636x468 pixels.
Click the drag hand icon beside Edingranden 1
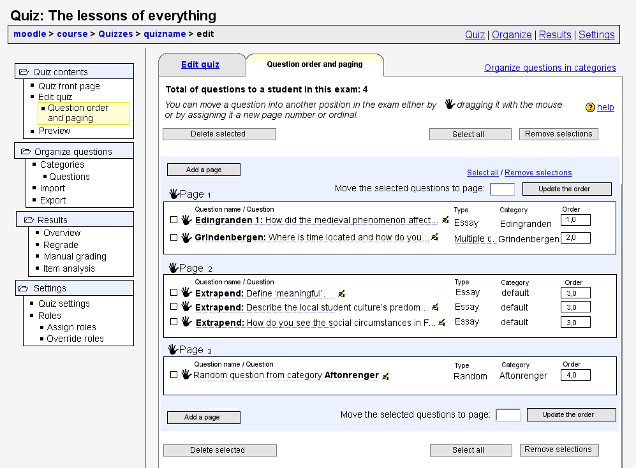click(186, 221)
